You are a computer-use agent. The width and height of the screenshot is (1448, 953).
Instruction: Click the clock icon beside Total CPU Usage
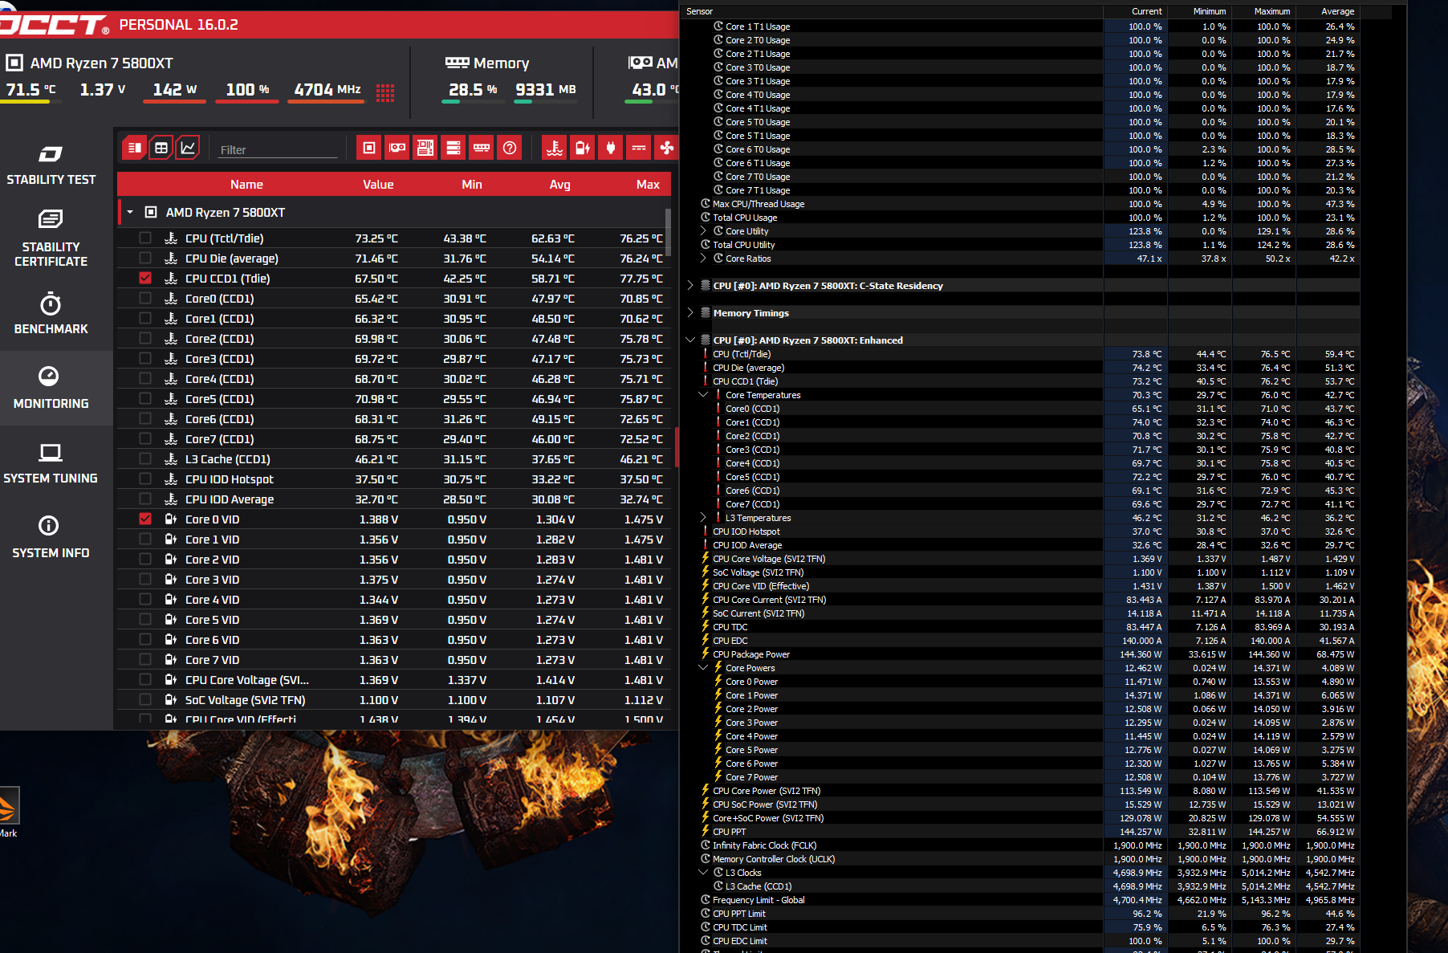point(706,218)
